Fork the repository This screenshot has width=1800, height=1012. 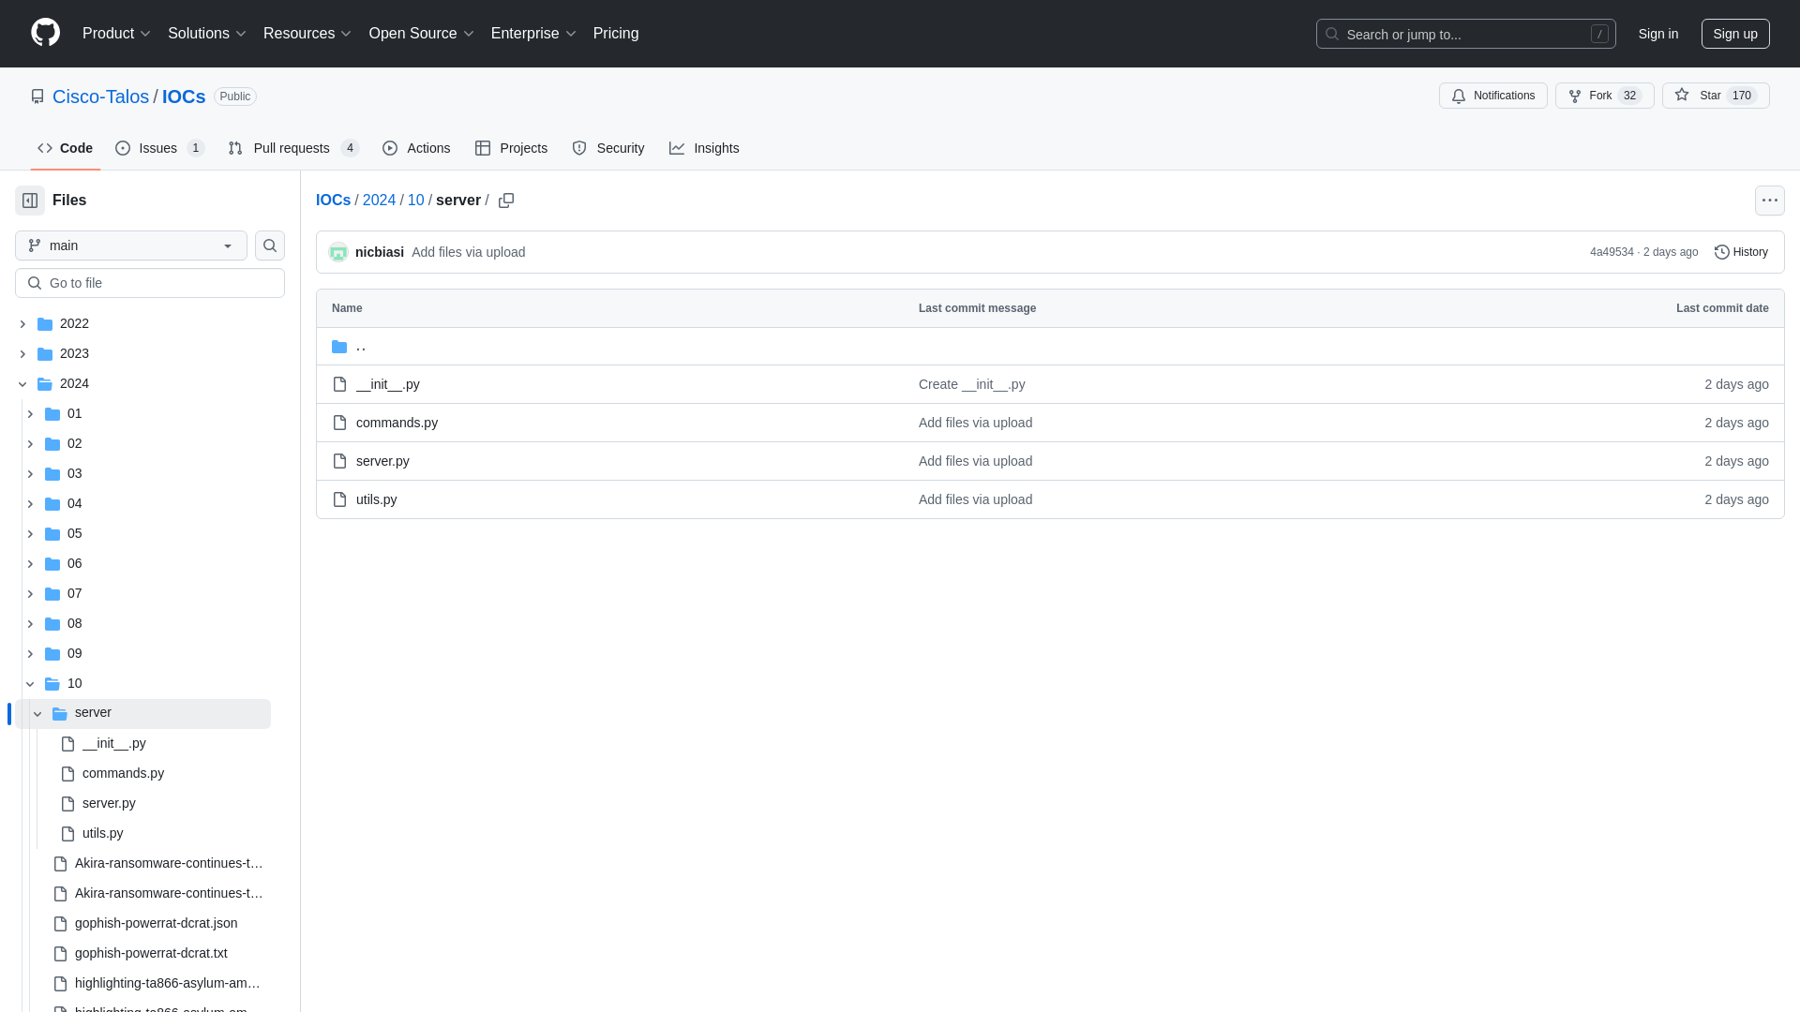(x=1604, y=96)
